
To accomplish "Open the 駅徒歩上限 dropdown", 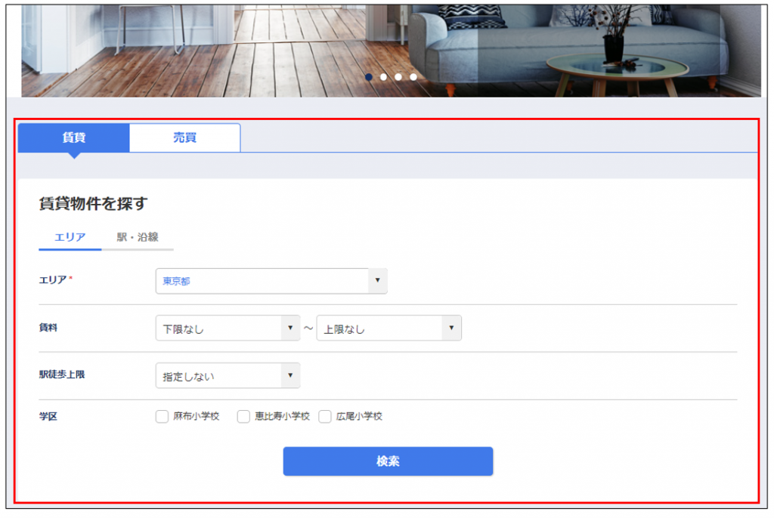I will tap(218, 375).
